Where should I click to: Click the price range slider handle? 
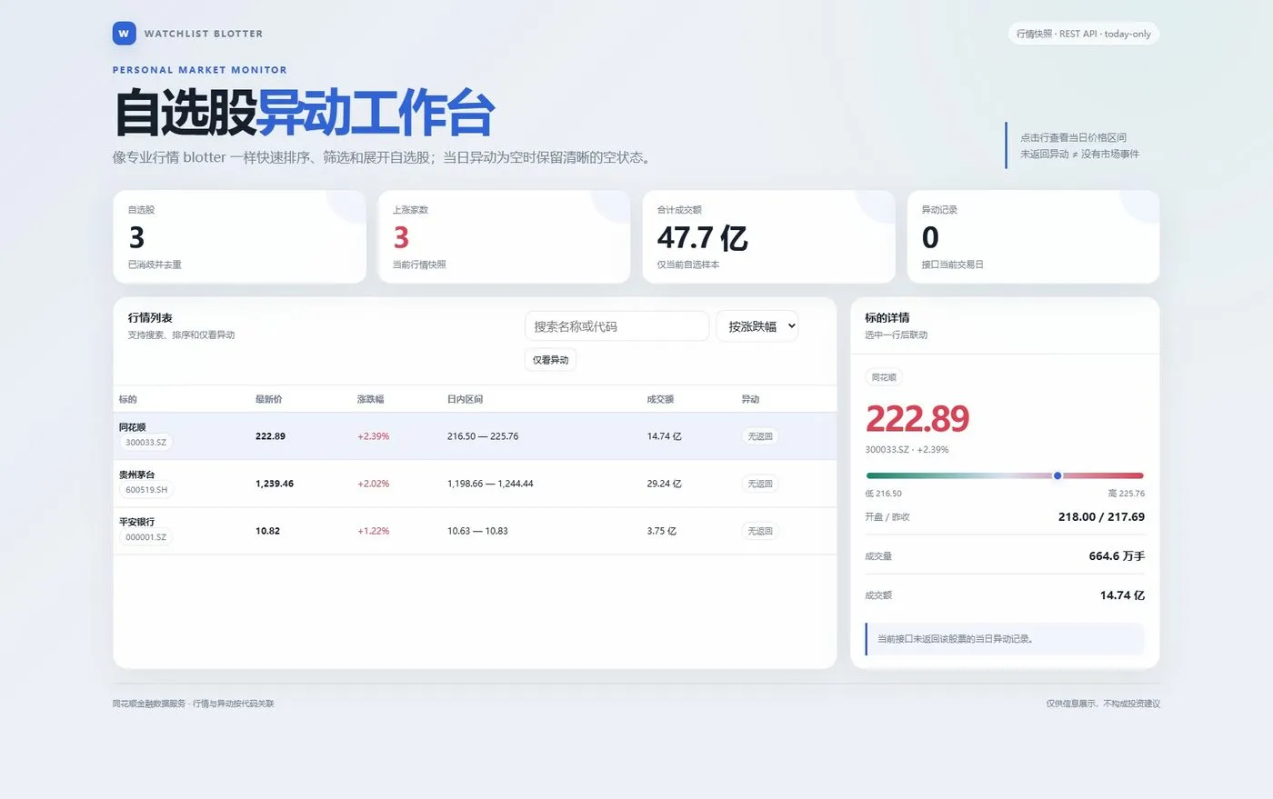point(1057,475)
